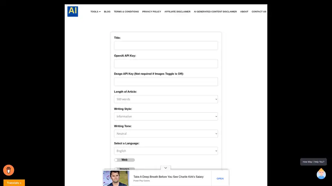Click the OPEN button in the ad
The image size is (332, 186).
tap(220, 178)
